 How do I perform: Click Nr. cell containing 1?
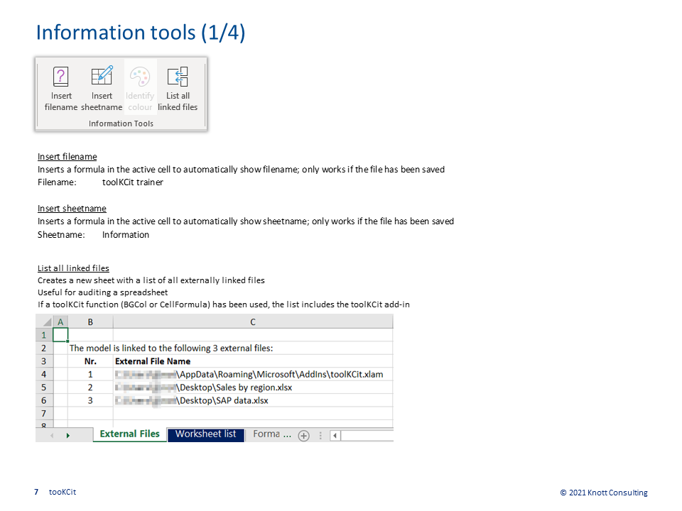coord(90,374)
